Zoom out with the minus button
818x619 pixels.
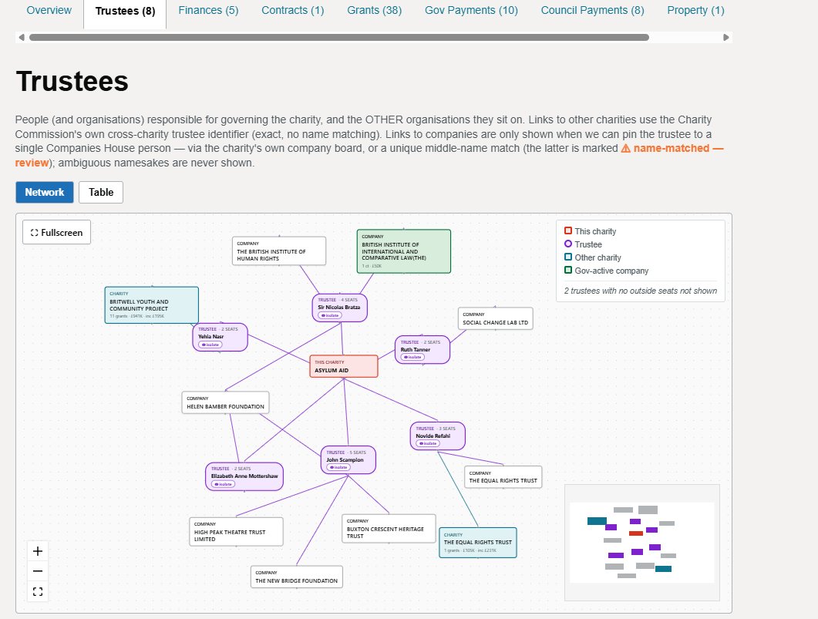point(38,571)
